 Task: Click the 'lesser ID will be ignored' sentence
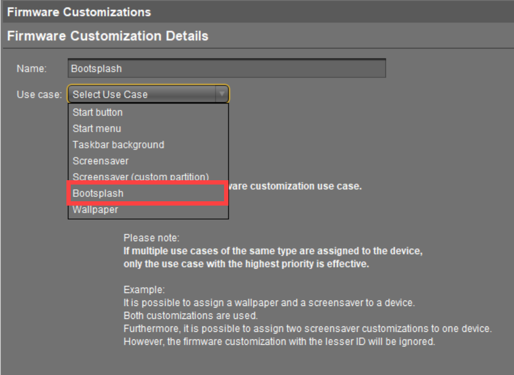click(x=279, y=341)
